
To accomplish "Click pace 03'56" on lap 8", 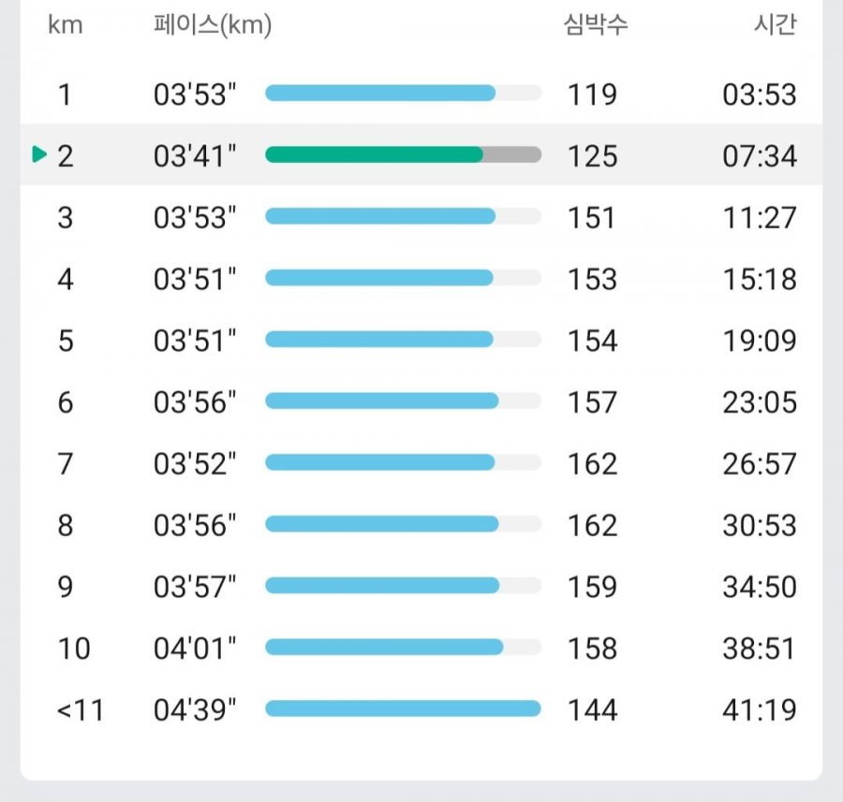I will [x=195, y=525].
